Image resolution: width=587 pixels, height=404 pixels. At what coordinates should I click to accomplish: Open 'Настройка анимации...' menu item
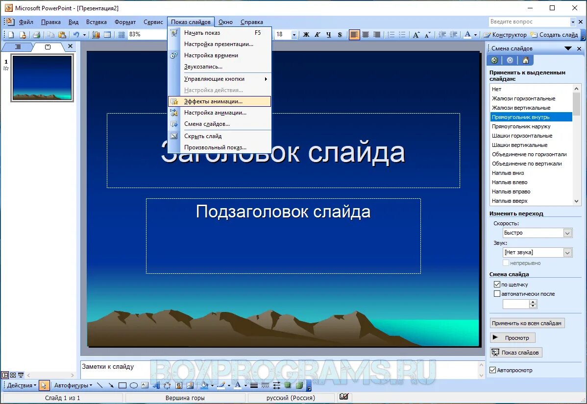coord(220,113)
